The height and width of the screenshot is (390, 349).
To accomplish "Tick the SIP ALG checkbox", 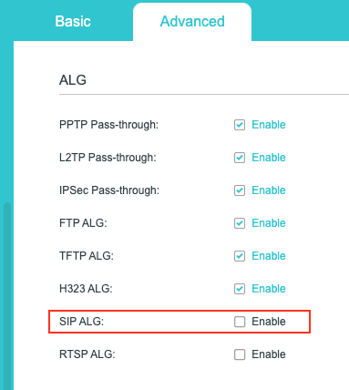I will 240,322.
